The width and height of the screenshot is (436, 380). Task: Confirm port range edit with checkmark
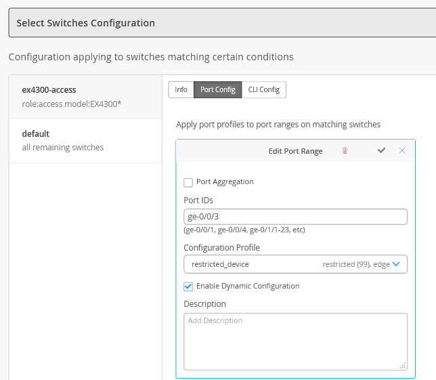tap(382, 150)
